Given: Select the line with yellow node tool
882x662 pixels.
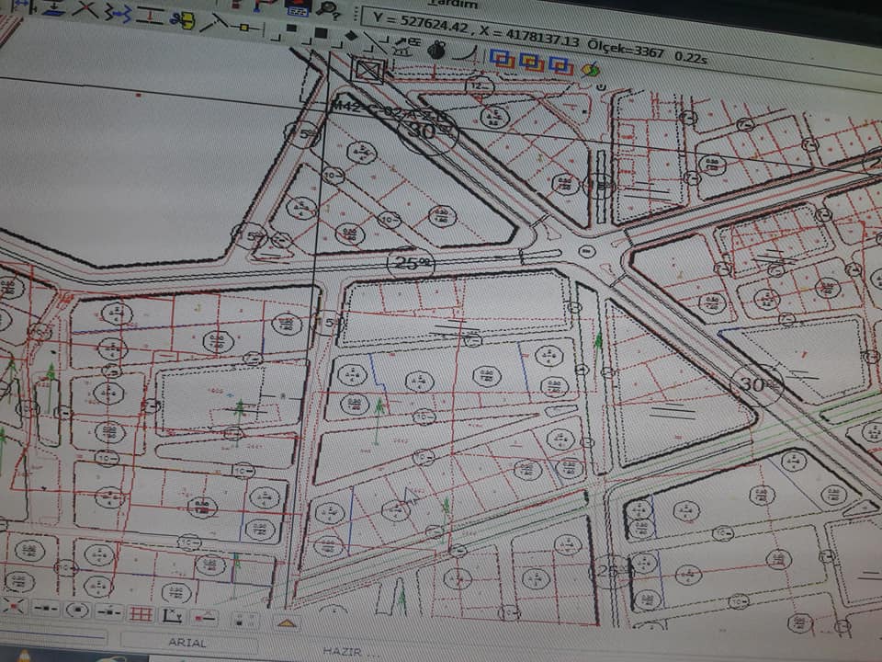Looking at the screenshot, I should (246, 27).
